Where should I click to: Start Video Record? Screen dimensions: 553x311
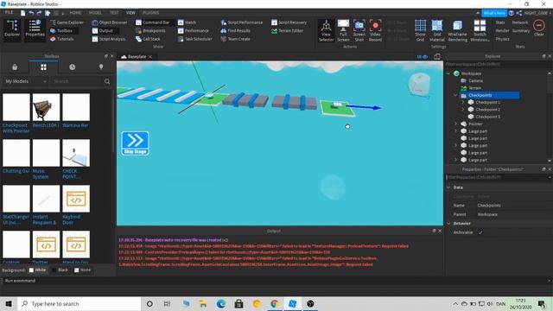pyautogui.click(x=375, y=31)
